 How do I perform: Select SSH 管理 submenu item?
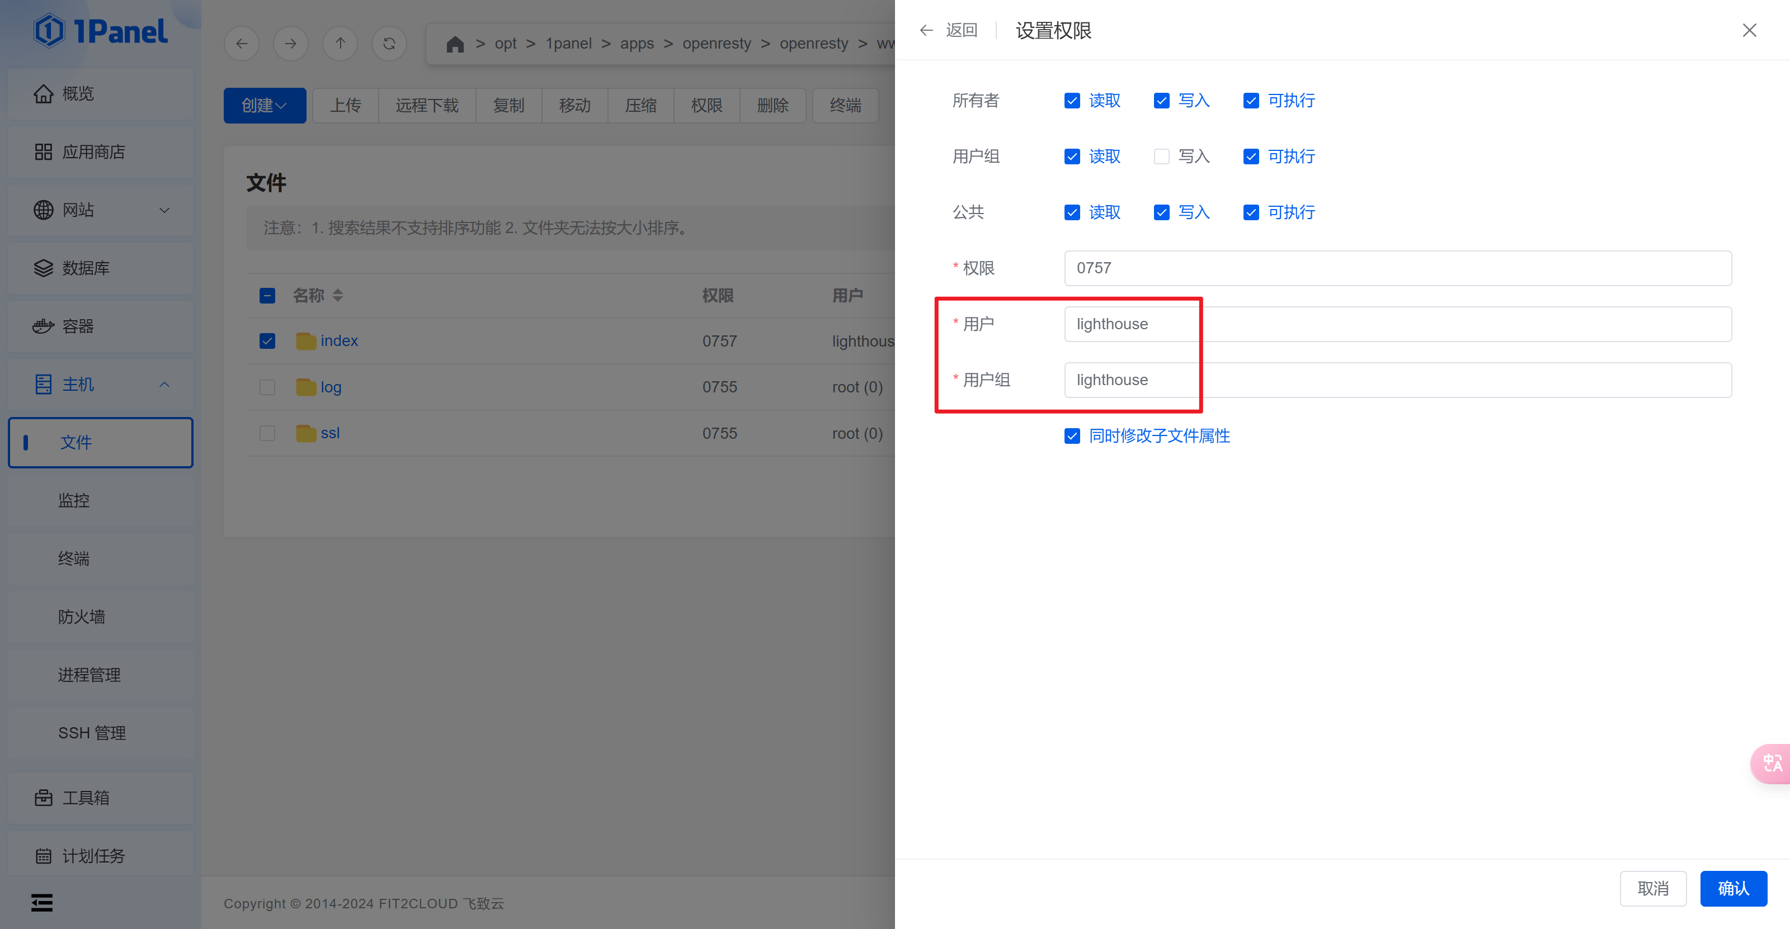[101, 733]
